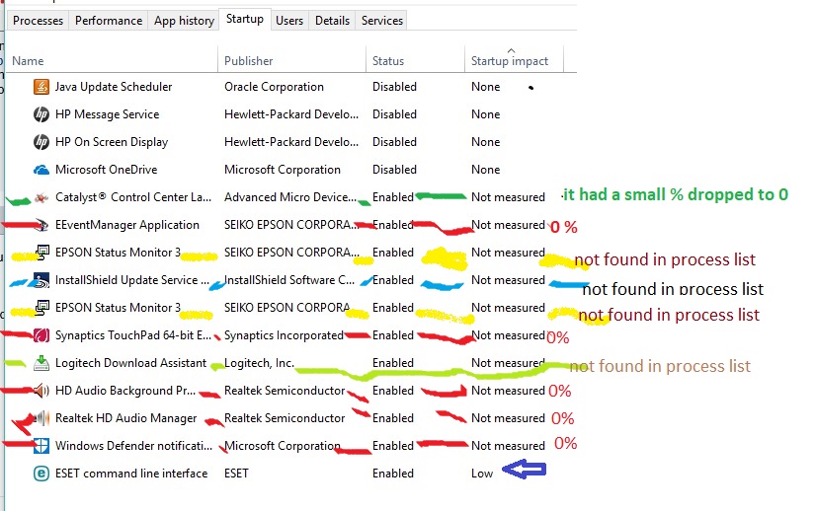The height and width of the screenshot is (511, 815).
Task: Sort by the Name column header
Action: point(112,61)
